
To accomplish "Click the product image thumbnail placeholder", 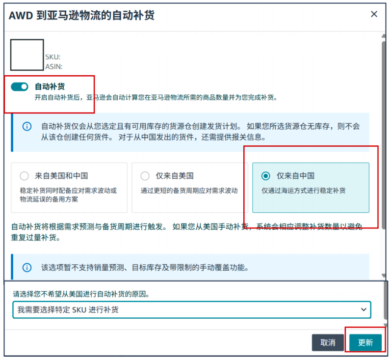I will (27, 55).
